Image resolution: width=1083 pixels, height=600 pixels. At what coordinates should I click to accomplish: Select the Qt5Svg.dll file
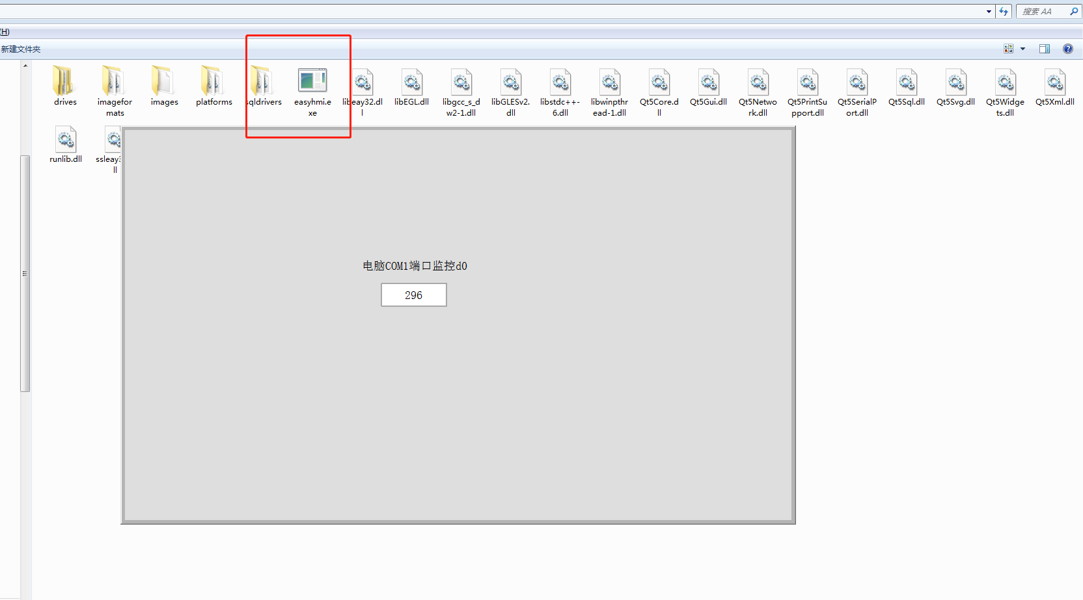[955, 83]
